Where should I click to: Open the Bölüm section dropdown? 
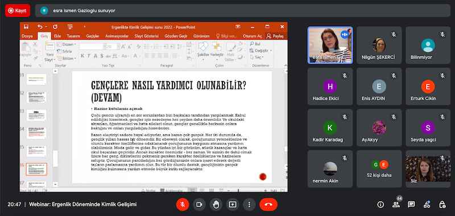coord(67,58)
